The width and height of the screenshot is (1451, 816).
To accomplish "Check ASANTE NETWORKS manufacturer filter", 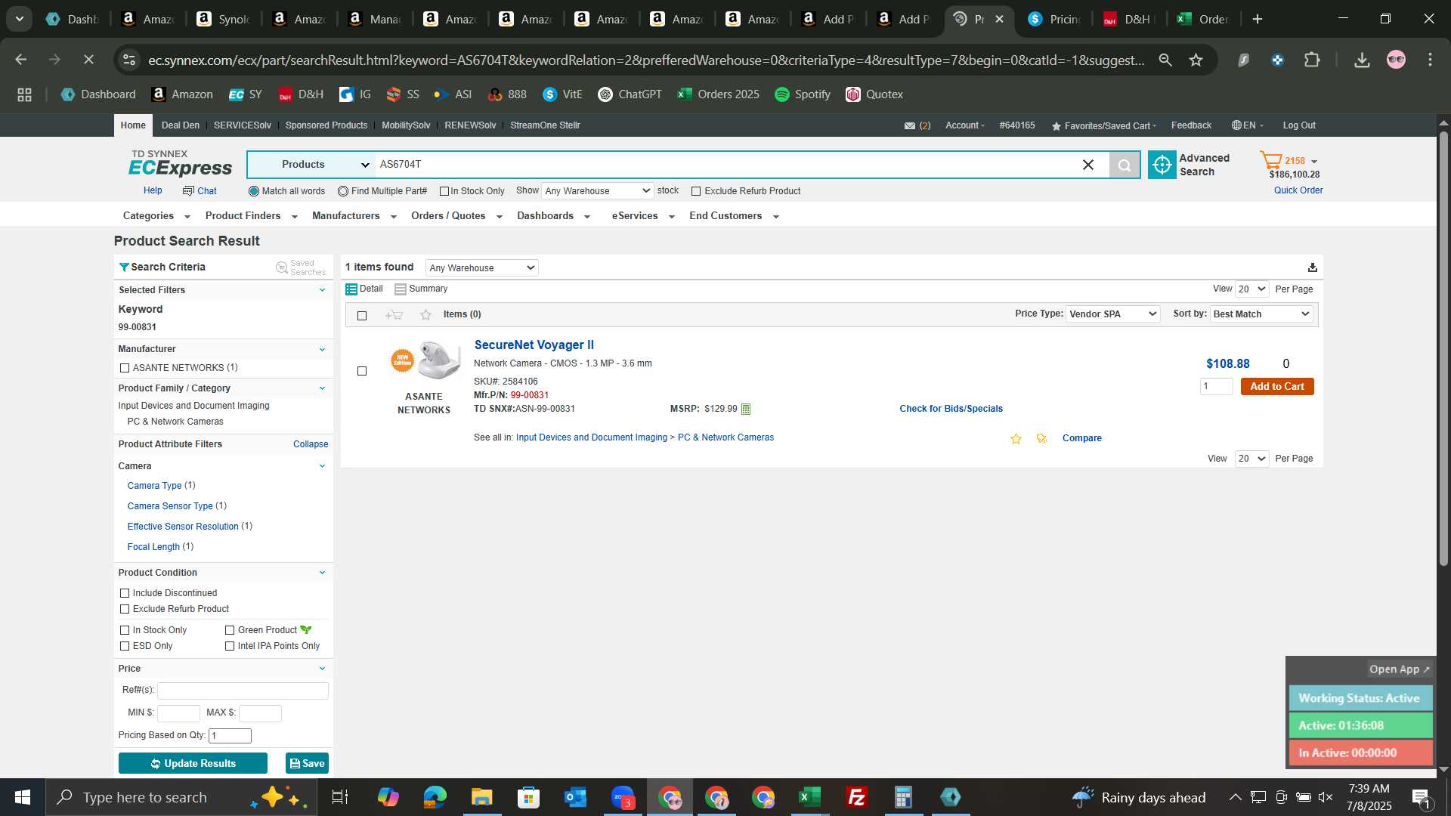I will (125, 368).
